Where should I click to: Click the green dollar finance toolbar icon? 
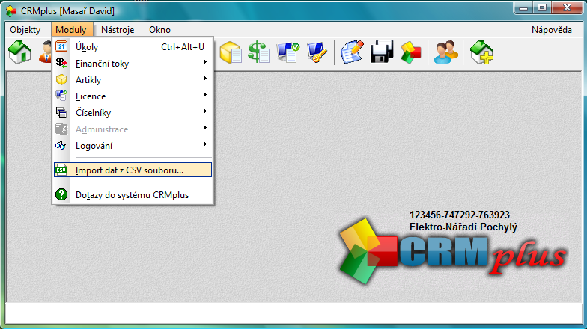pyautogui.click(x=259, y=52)
